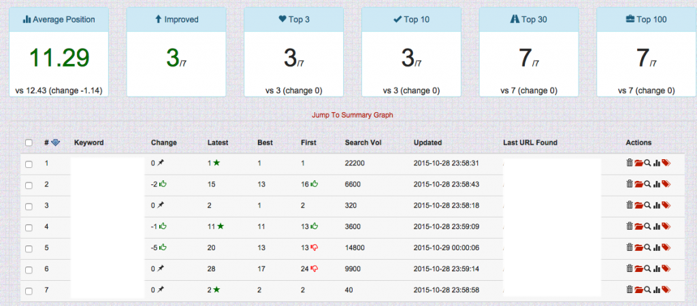Check the checkbox for keyword row 1
697x306 pixels.
coord(29,164)
